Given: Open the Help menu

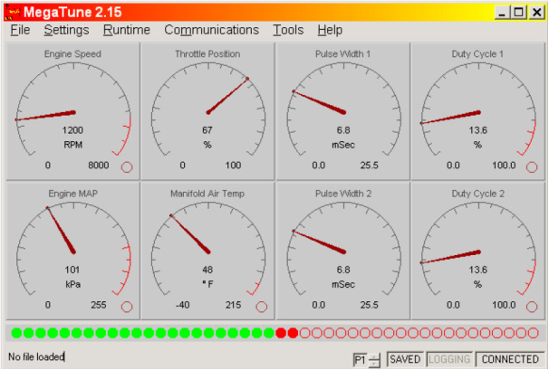Looking at the screenshot, I should coord(330,30).
